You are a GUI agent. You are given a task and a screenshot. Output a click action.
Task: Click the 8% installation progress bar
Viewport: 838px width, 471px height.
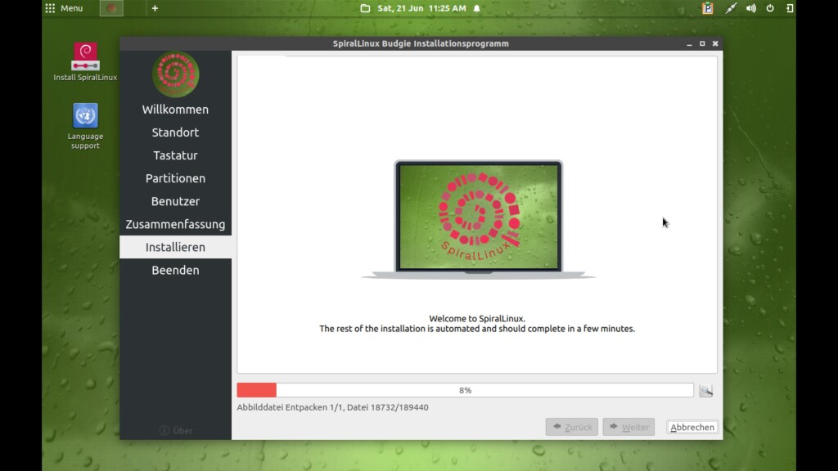pos(465,390)
